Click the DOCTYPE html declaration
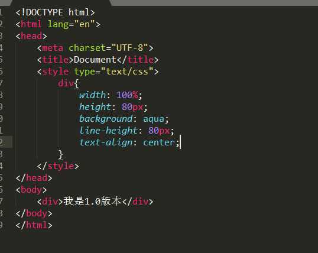Viewport: 318px width, 253px height. pos(55,12)
